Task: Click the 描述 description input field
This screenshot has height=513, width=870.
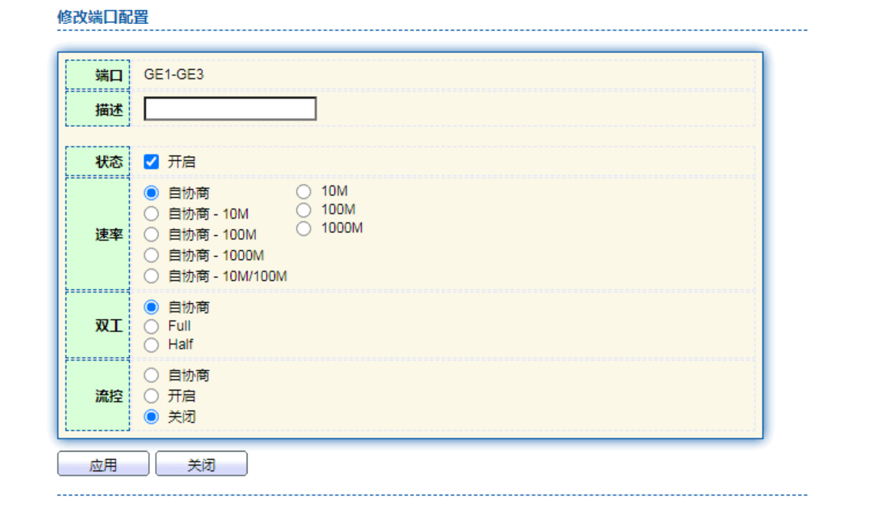Action: pyautogui.click(x=230, y=109)
